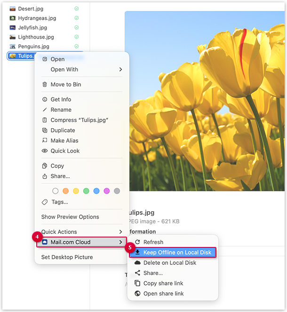Expand the Mail.com Cloud submenu chevron

pyautogui.click(x=120, y=242)
